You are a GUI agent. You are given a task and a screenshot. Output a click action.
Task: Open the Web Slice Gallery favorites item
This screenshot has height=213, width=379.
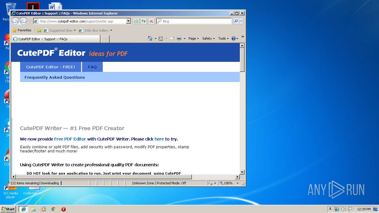(x=96, y=30)
